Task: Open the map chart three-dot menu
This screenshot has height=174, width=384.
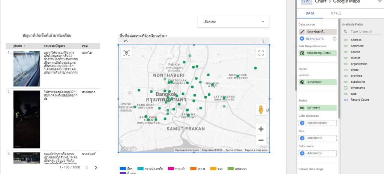Action: [264, 41]
